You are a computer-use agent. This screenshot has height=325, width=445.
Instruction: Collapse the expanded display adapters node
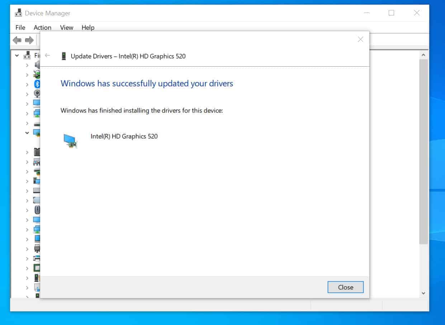[27, 133]
